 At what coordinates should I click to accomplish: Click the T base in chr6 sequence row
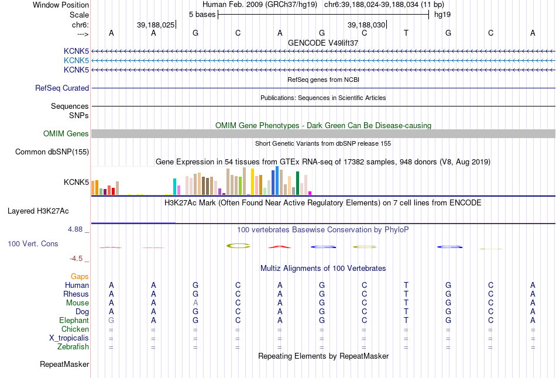(x=406, y=33)
